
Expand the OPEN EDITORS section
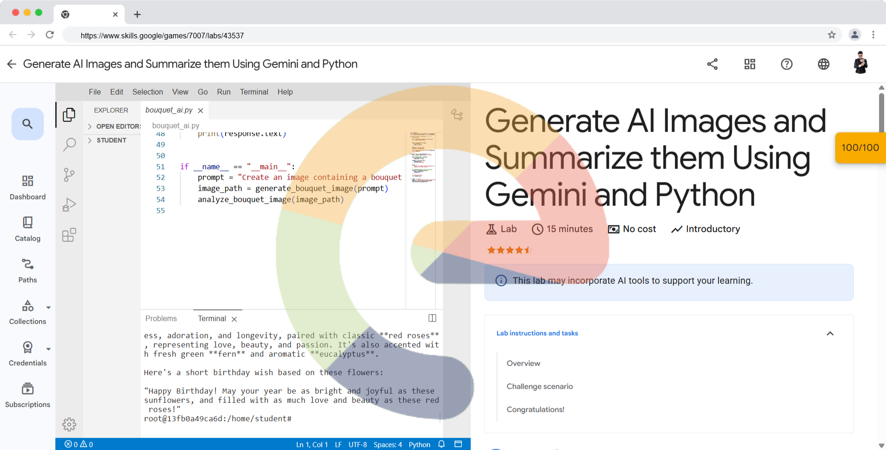tap(114, 126)
